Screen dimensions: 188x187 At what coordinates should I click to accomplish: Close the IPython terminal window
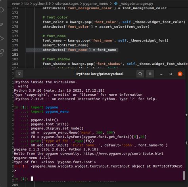coord(180,74)
